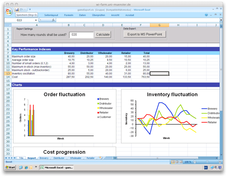
Task: Open the Name Box dropdown arrow
Action: pos(36,20)
